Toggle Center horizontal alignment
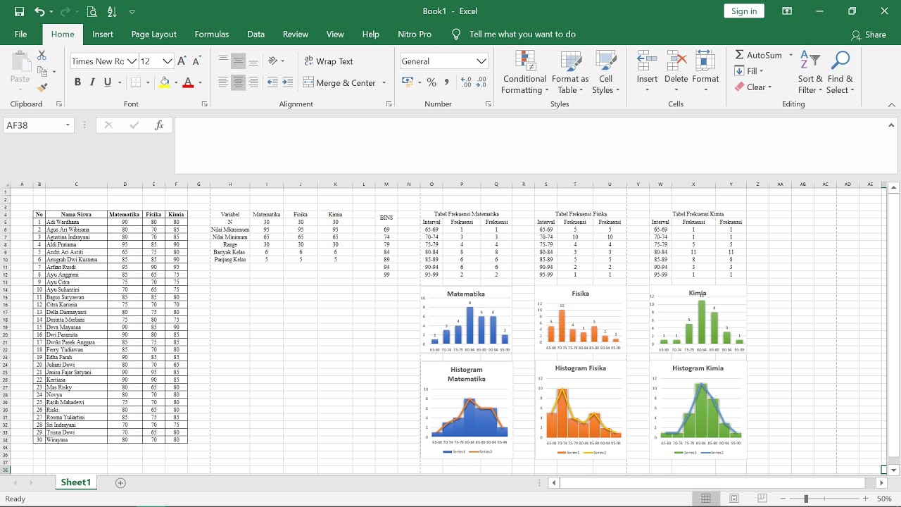 239,82
